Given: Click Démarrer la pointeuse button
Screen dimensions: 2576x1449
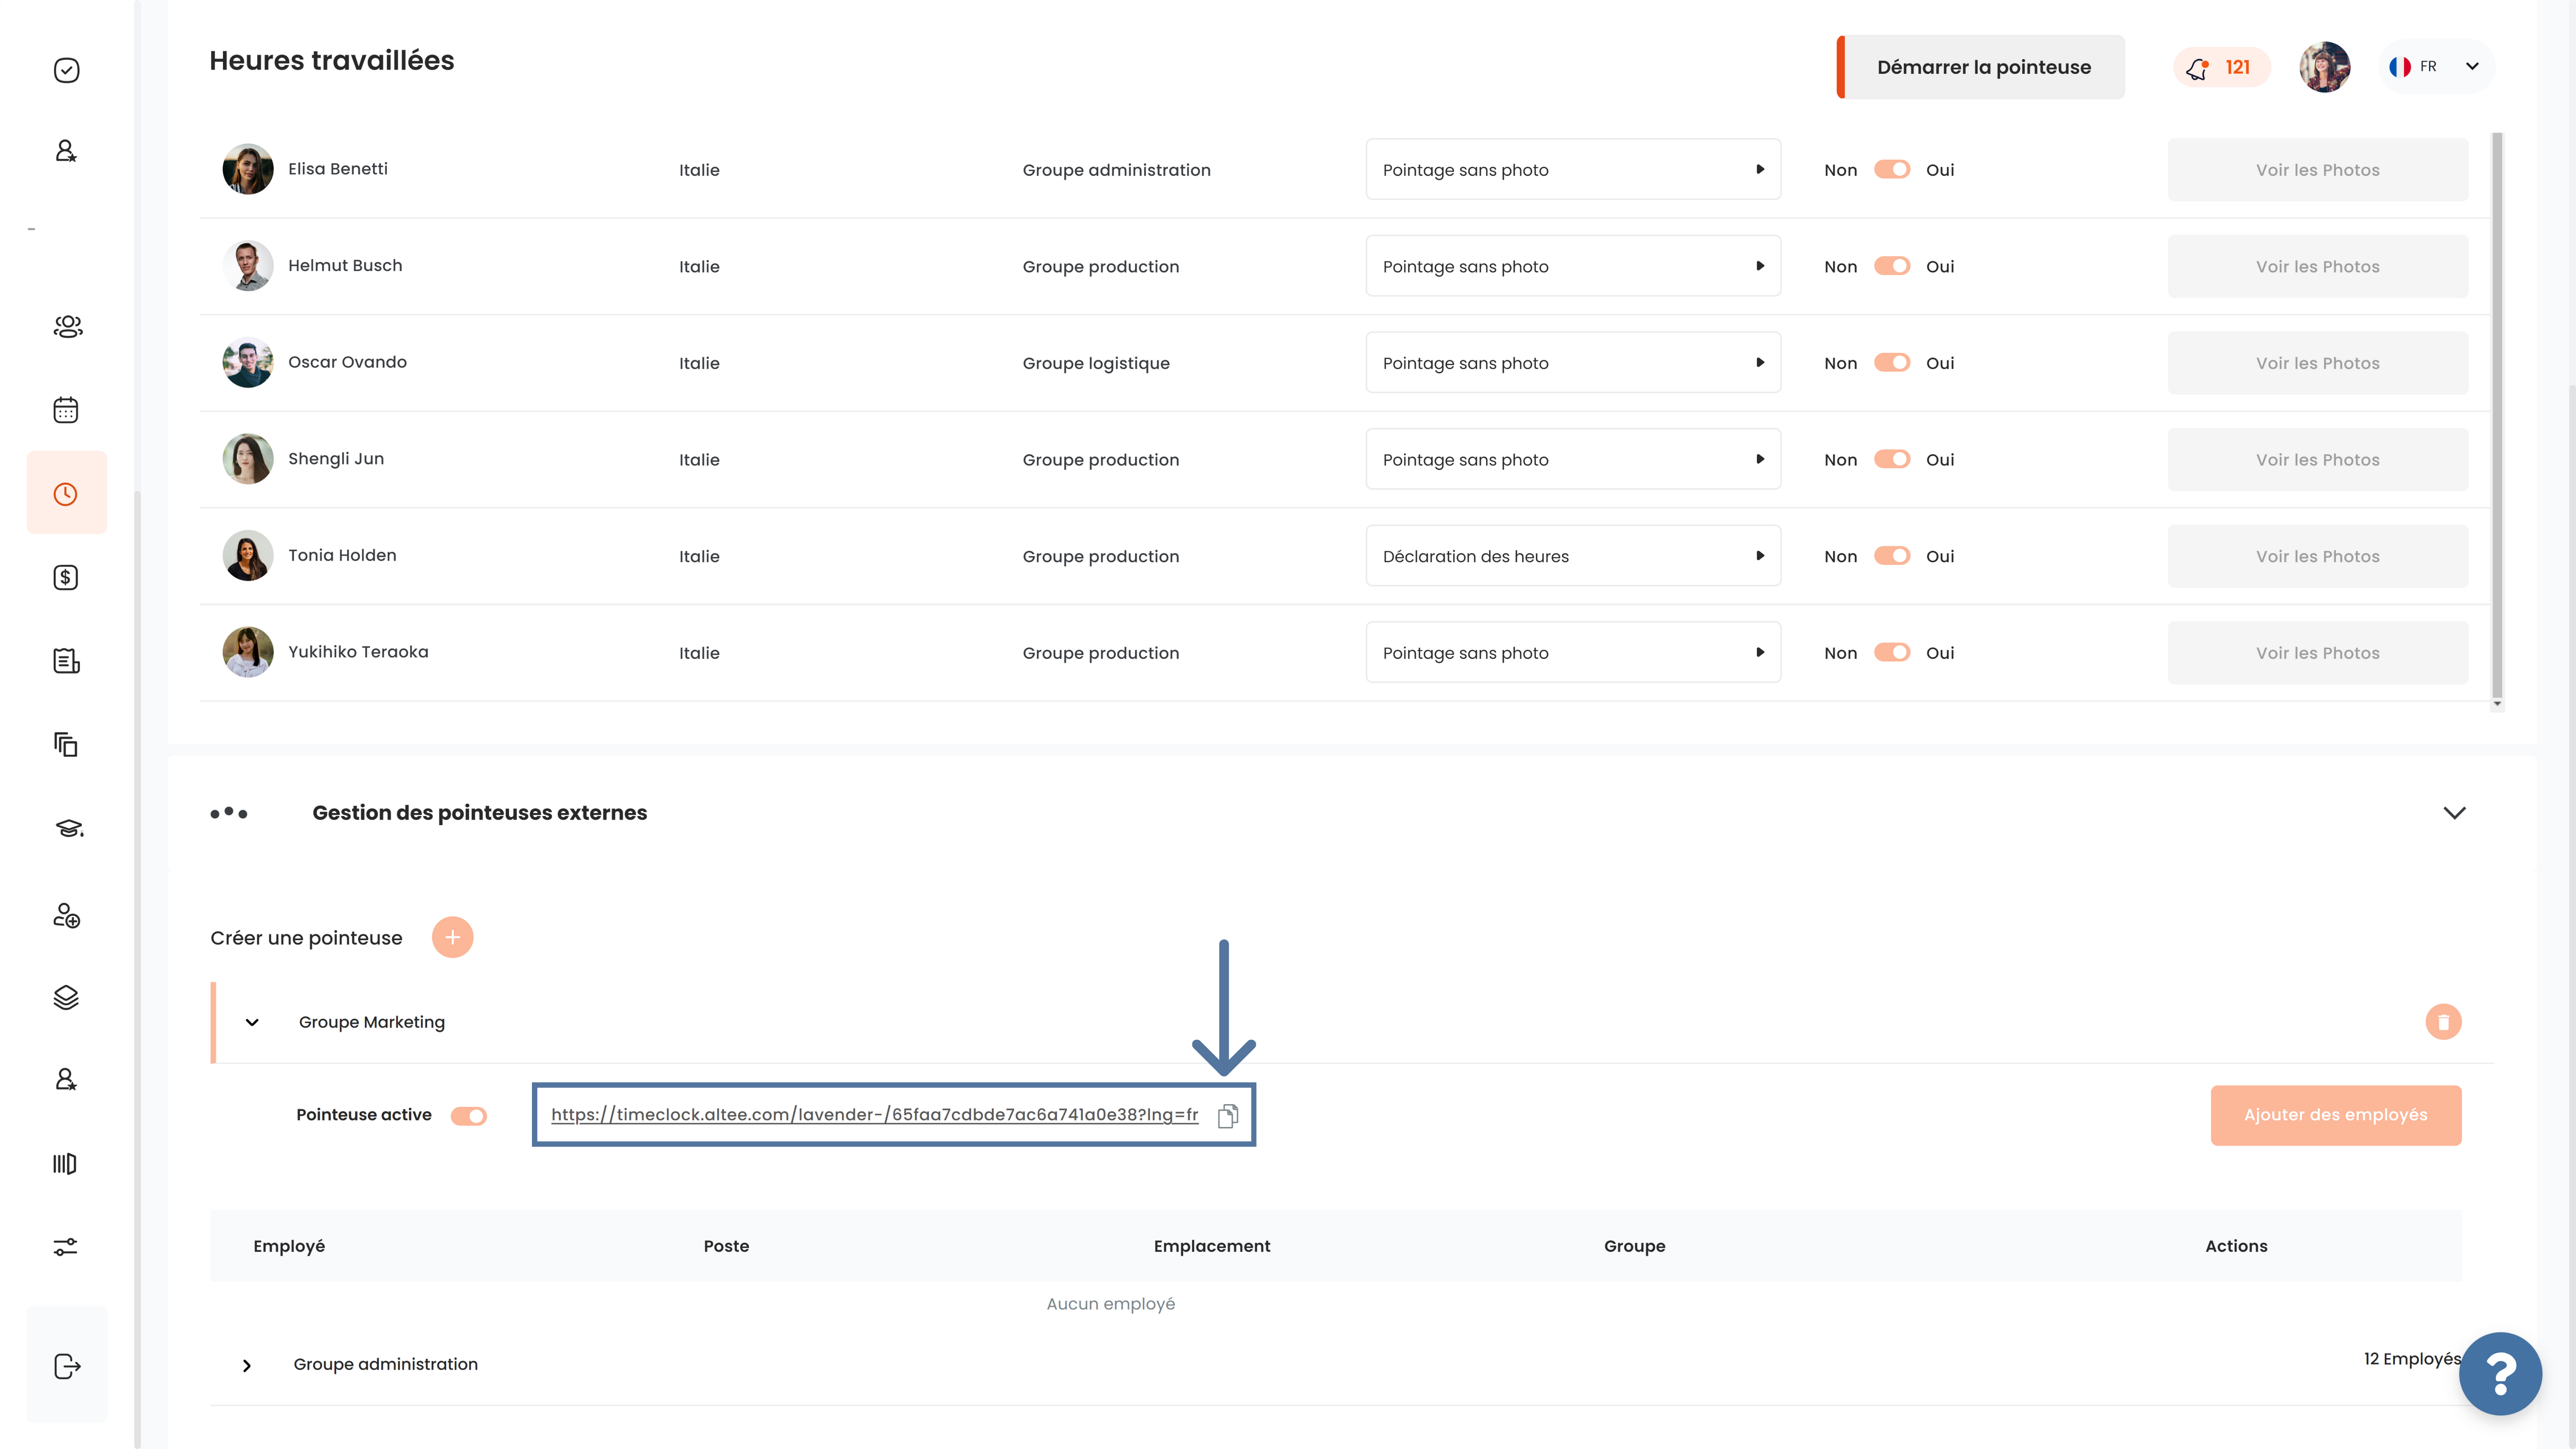Looking at the screenshot, I should click(x=1981, y=67).
